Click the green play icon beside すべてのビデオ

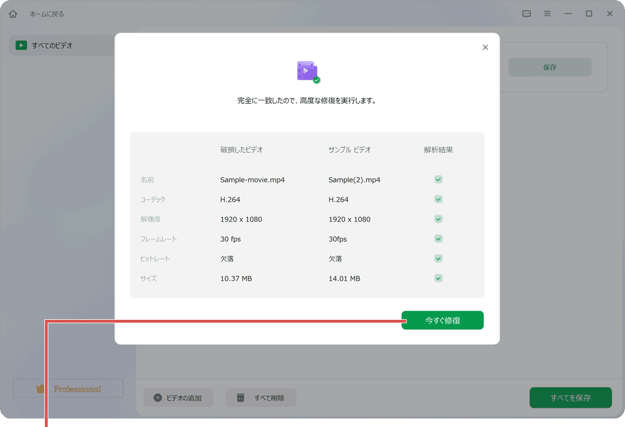pos(20,45)
